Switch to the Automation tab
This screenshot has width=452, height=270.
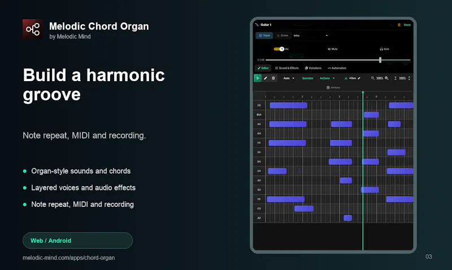337,68
